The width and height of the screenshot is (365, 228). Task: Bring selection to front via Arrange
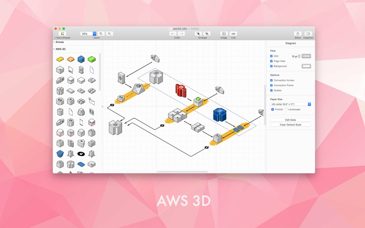coord(198,34)
